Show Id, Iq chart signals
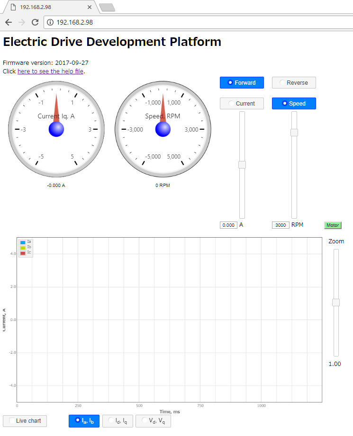The width and height of the screenshot is (353, 436). [x=118, y=421]
